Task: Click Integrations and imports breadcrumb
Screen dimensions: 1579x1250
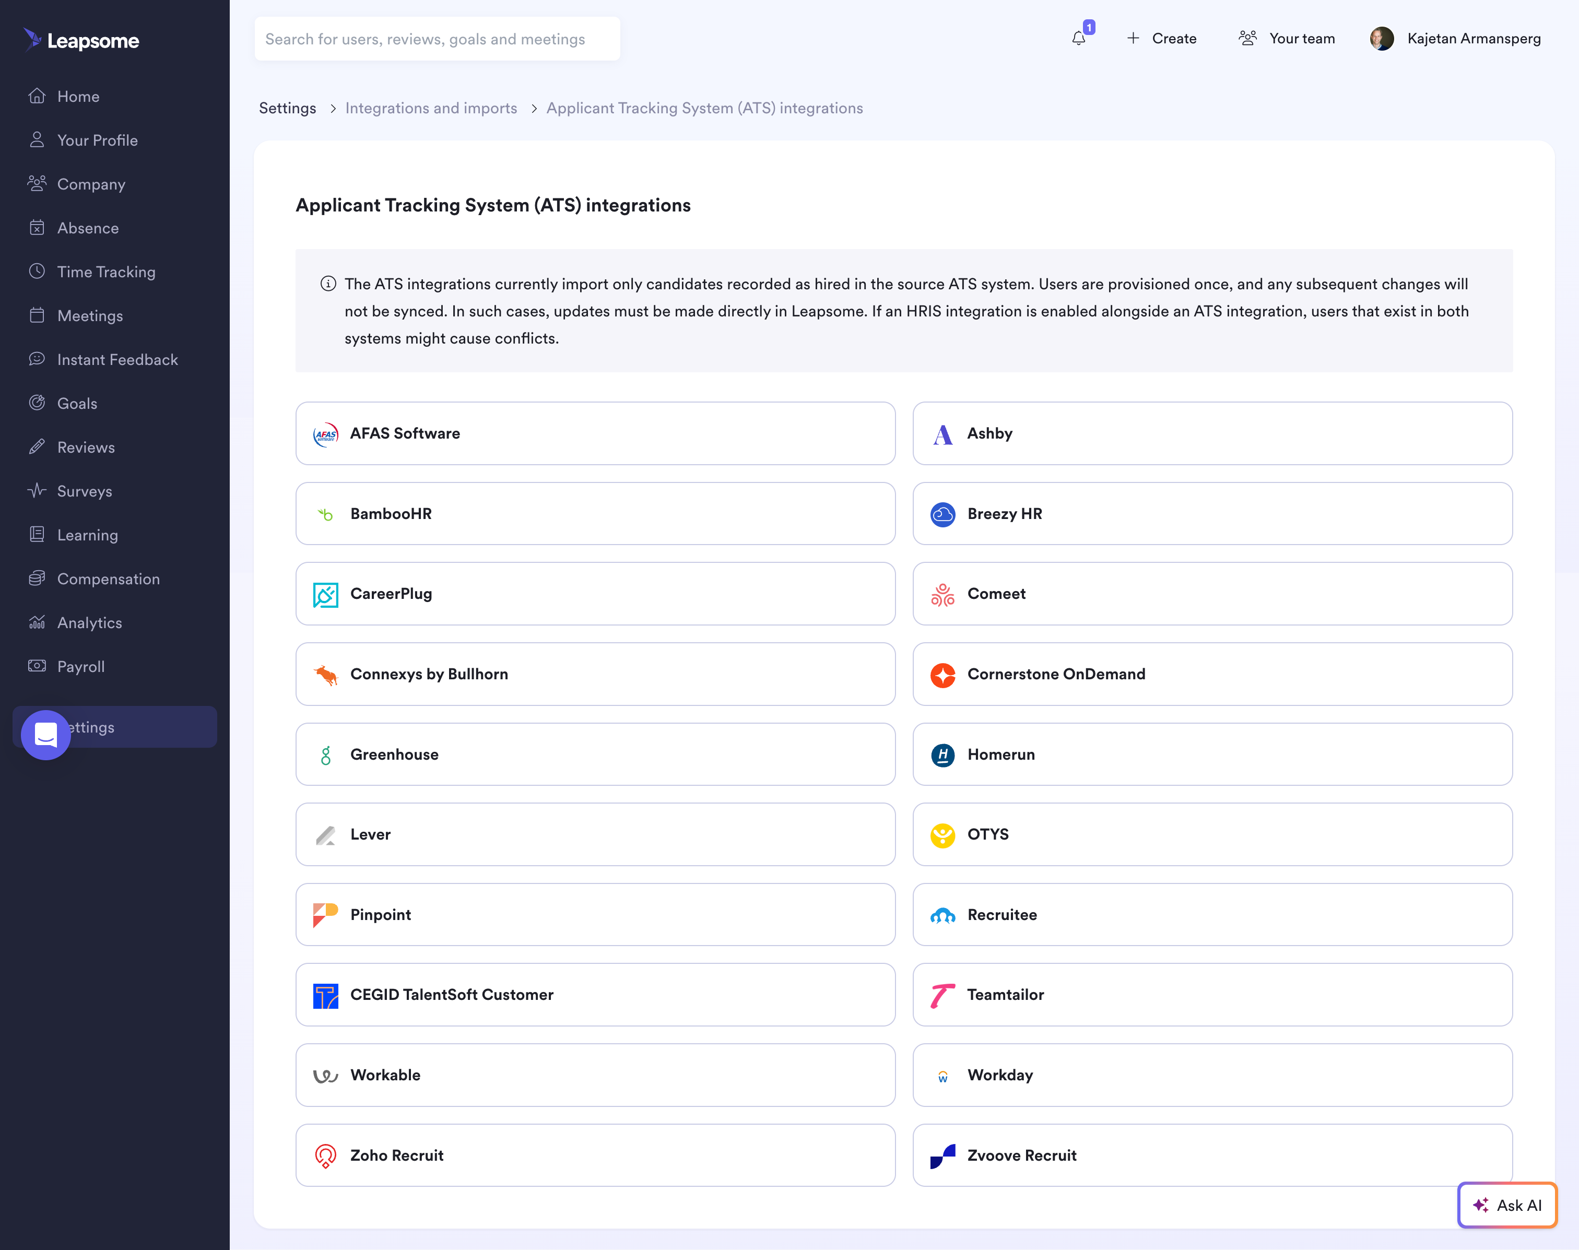Action: [431, 108]
